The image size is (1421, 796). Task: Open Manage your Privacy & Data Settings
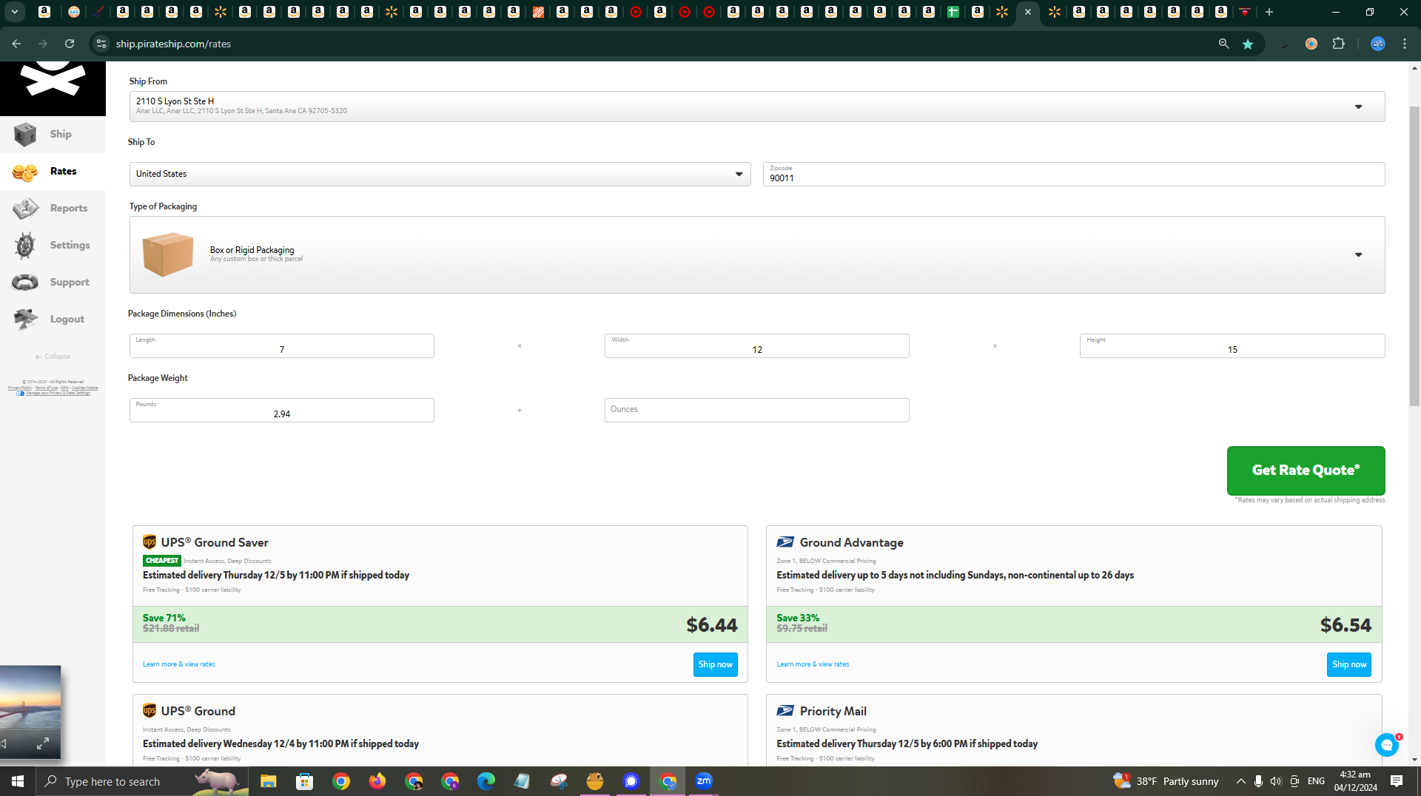(x=58, y=394)
